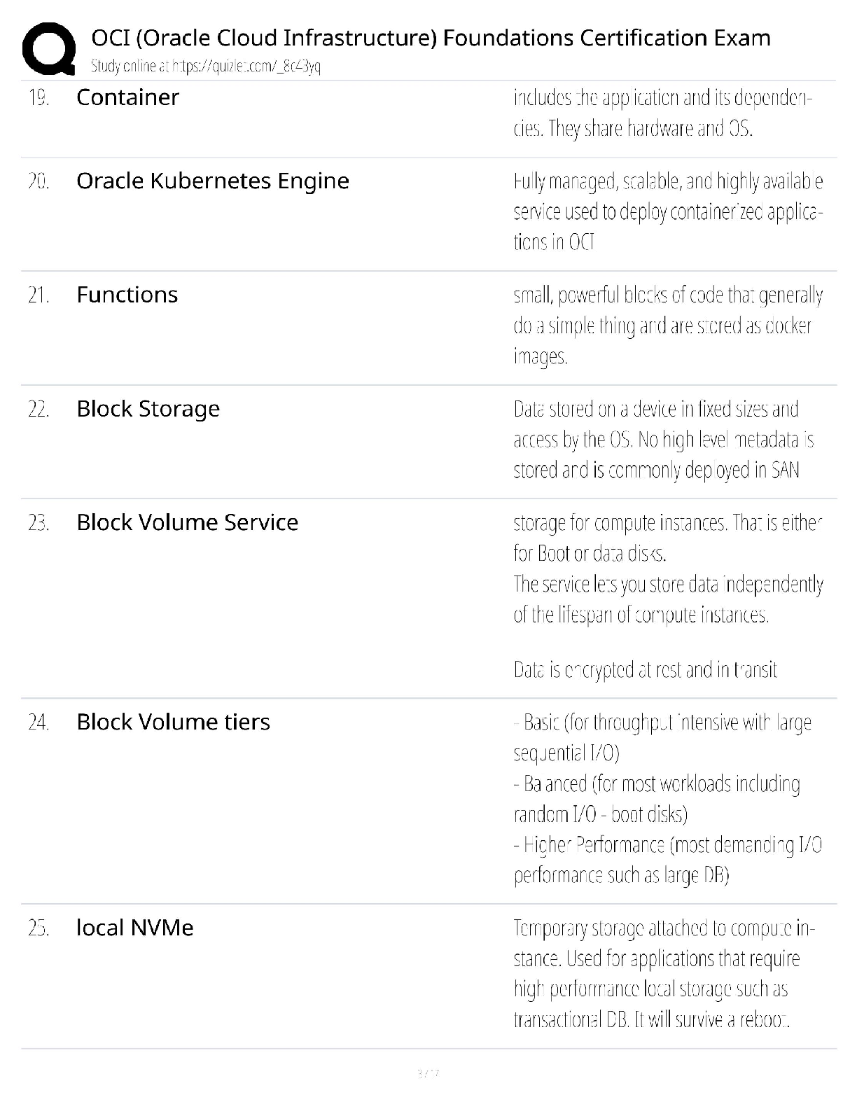The width and height of the screenshot is (857, 1109).
Task: Select the Block Volume tiers term
Action: (173, 722)
